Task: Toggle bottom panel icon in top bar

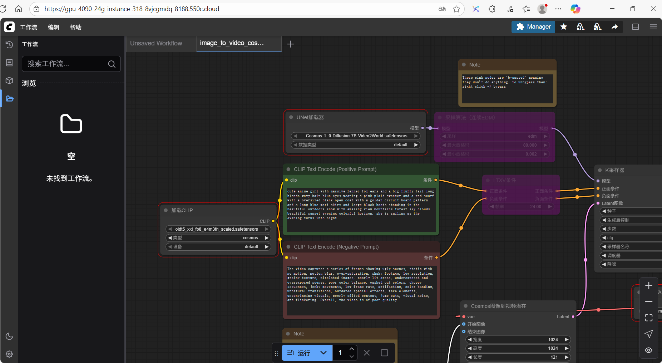Action: [636, 27]
